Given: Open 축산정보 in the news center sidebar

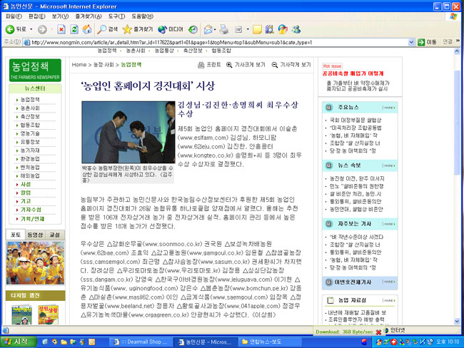Looking at the screenshot, I should click(30, 116).
